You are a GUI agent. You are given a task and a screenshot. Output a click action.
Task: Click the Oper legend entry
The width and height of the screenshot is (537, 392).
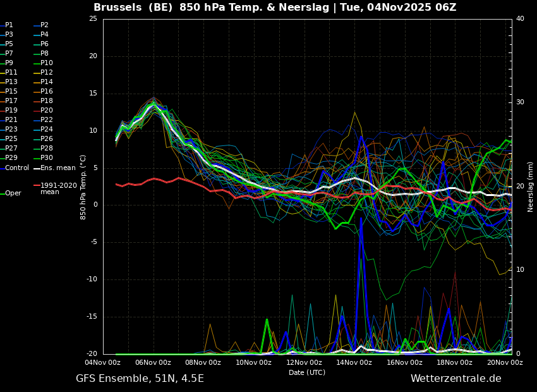13,193
